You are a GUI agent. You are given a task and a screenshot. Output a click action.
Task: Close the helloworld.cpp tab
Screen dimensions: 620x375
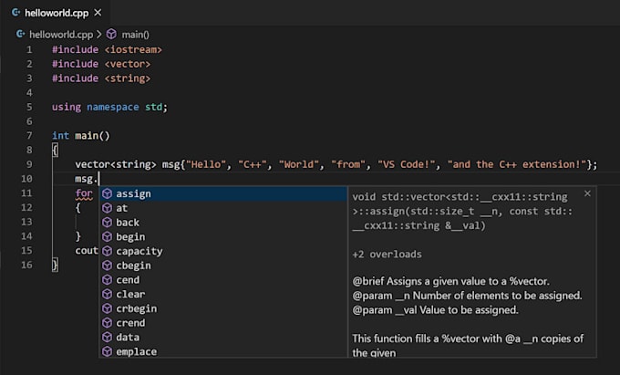(98, 13)
